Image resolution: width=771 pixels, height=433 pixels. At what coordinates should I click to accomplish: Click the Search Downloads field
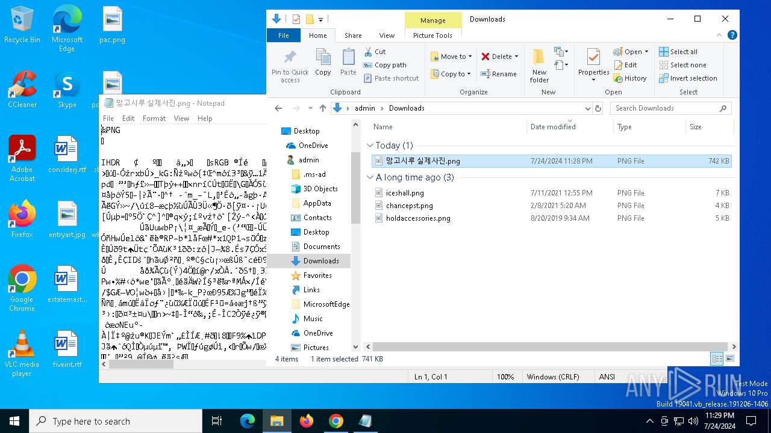pyautogui.click(x=671, y=108)
